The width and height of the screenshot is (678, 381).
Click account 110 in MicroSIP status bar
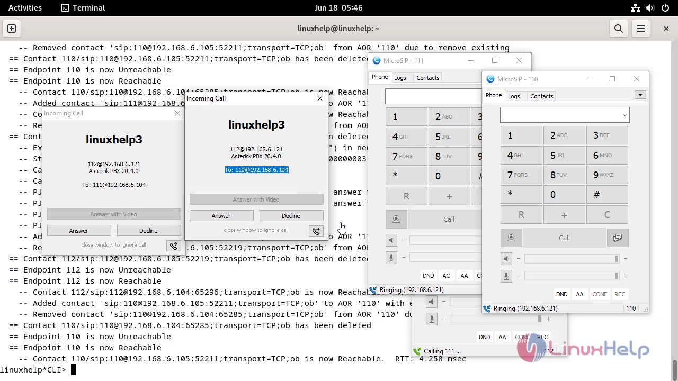(631, 309)
